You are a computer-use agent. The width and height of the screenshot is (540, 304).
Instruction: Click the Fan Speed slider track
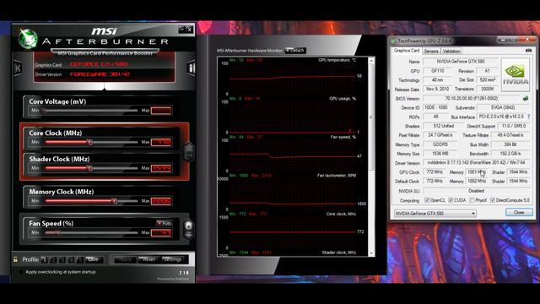click(91, 233)
